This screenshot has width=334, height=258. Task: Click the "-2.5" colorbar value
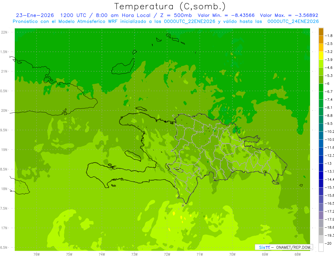(x=329, y=44)
